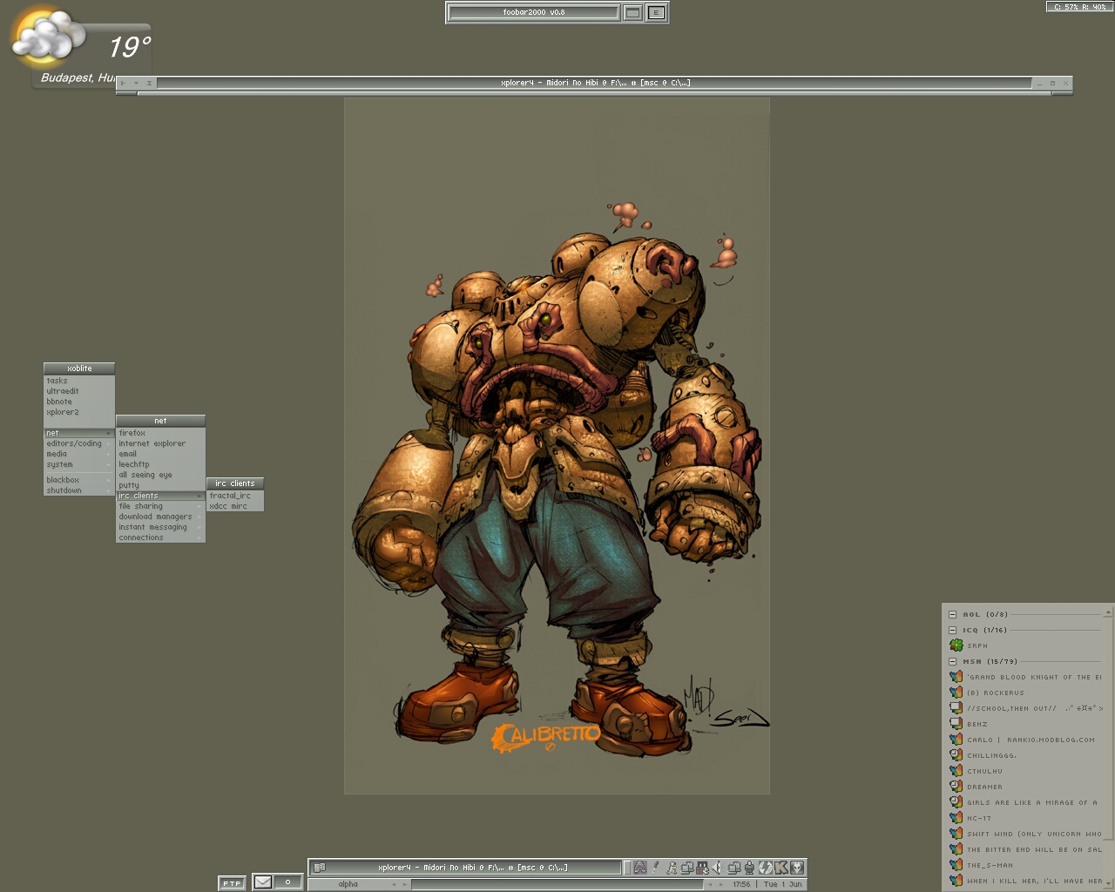
Task: Click the Tue 1 Jun date
Action: 783,884
